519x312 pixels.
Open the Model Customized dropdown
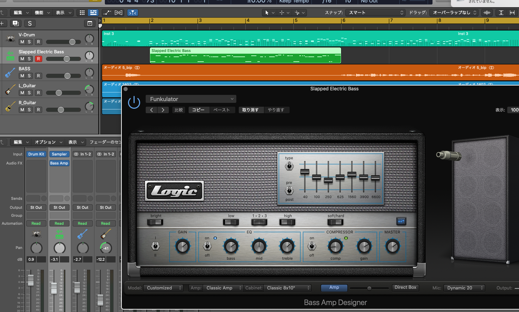pos(164,288)
